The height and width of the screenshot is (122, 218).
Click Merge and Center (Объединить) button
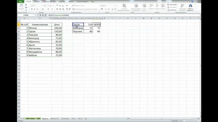pyautogui.click(x=85, y=9)
